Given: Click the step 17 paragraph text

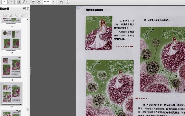Looking at the screenshot, I should point(124,30).
